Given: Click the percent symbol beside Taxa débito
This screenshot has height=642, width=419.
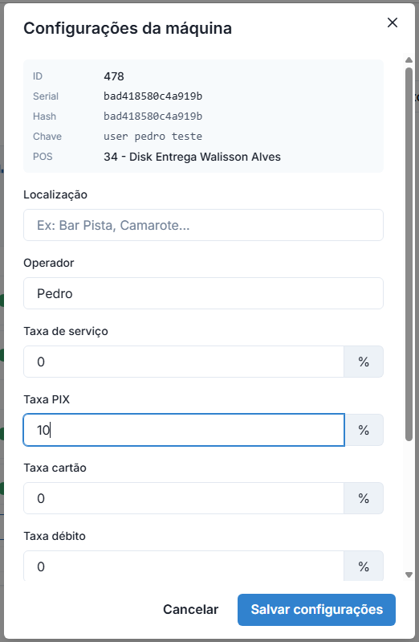Looking at the screenshot, I should 364,566.
